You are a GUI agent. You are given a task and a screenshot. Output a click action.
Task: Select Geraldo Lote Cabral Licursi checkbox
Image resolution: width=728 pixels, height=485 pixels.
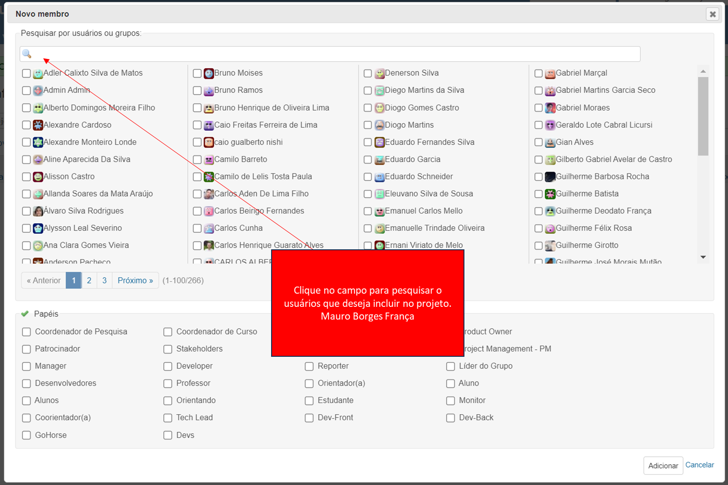point(538,125)
